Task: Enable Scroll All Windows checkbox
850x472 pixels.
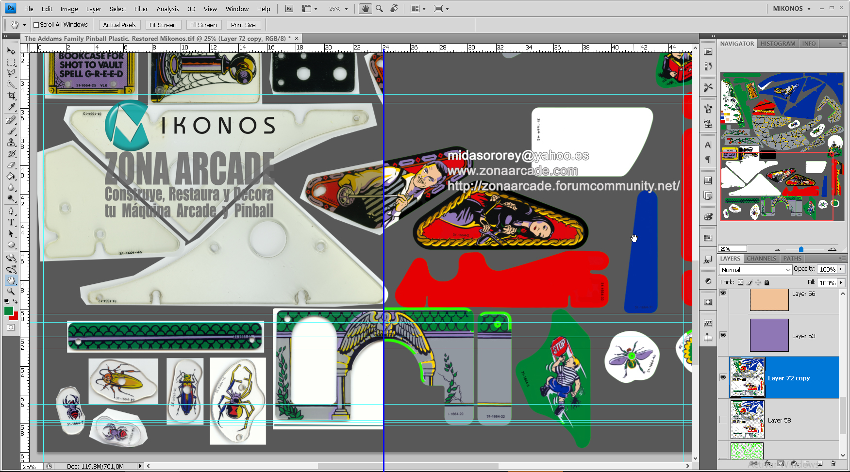Action: coord(36,25)
